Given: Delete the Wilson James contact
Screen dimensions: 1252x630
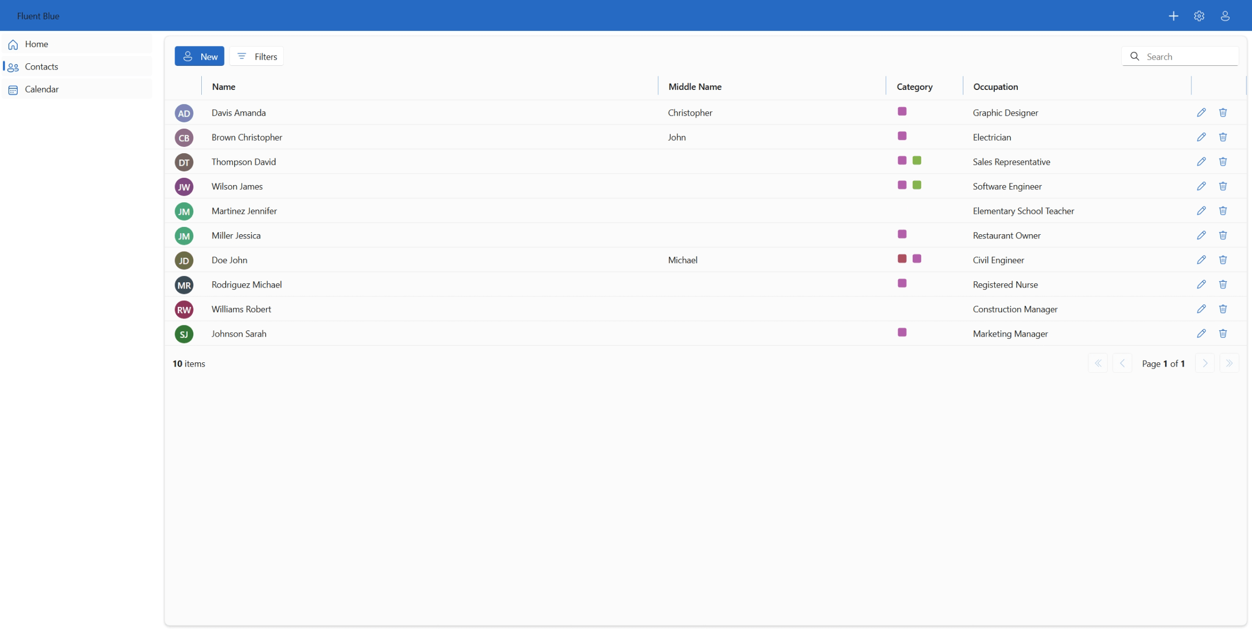Looking at the screenshot, I should [x=1223, y=186].
